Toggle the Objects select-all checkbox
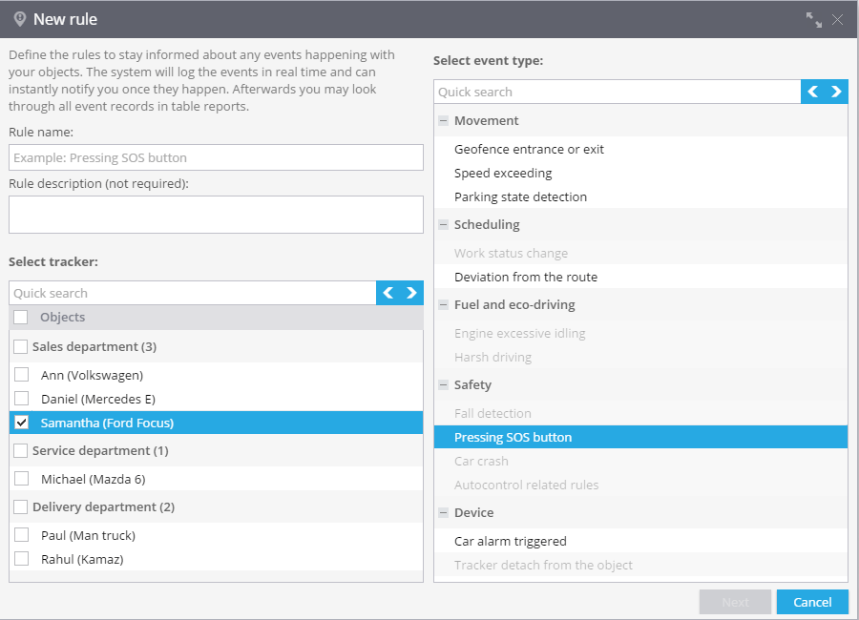Viewport: 859px width, 620px height. [20, 317]
